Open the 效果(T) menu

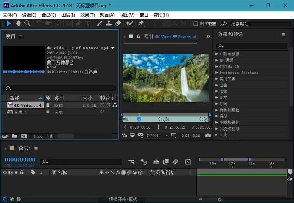coord(89,15)
